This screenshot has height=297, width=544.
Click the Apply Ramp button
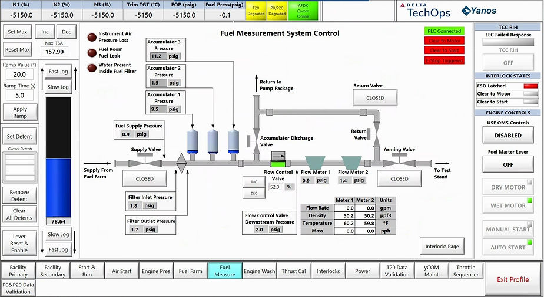20,112
